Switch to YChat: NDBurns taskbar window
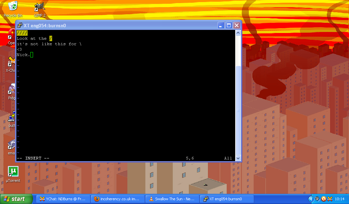This screenshot has width=349, height=204. [x=63, y=199]
